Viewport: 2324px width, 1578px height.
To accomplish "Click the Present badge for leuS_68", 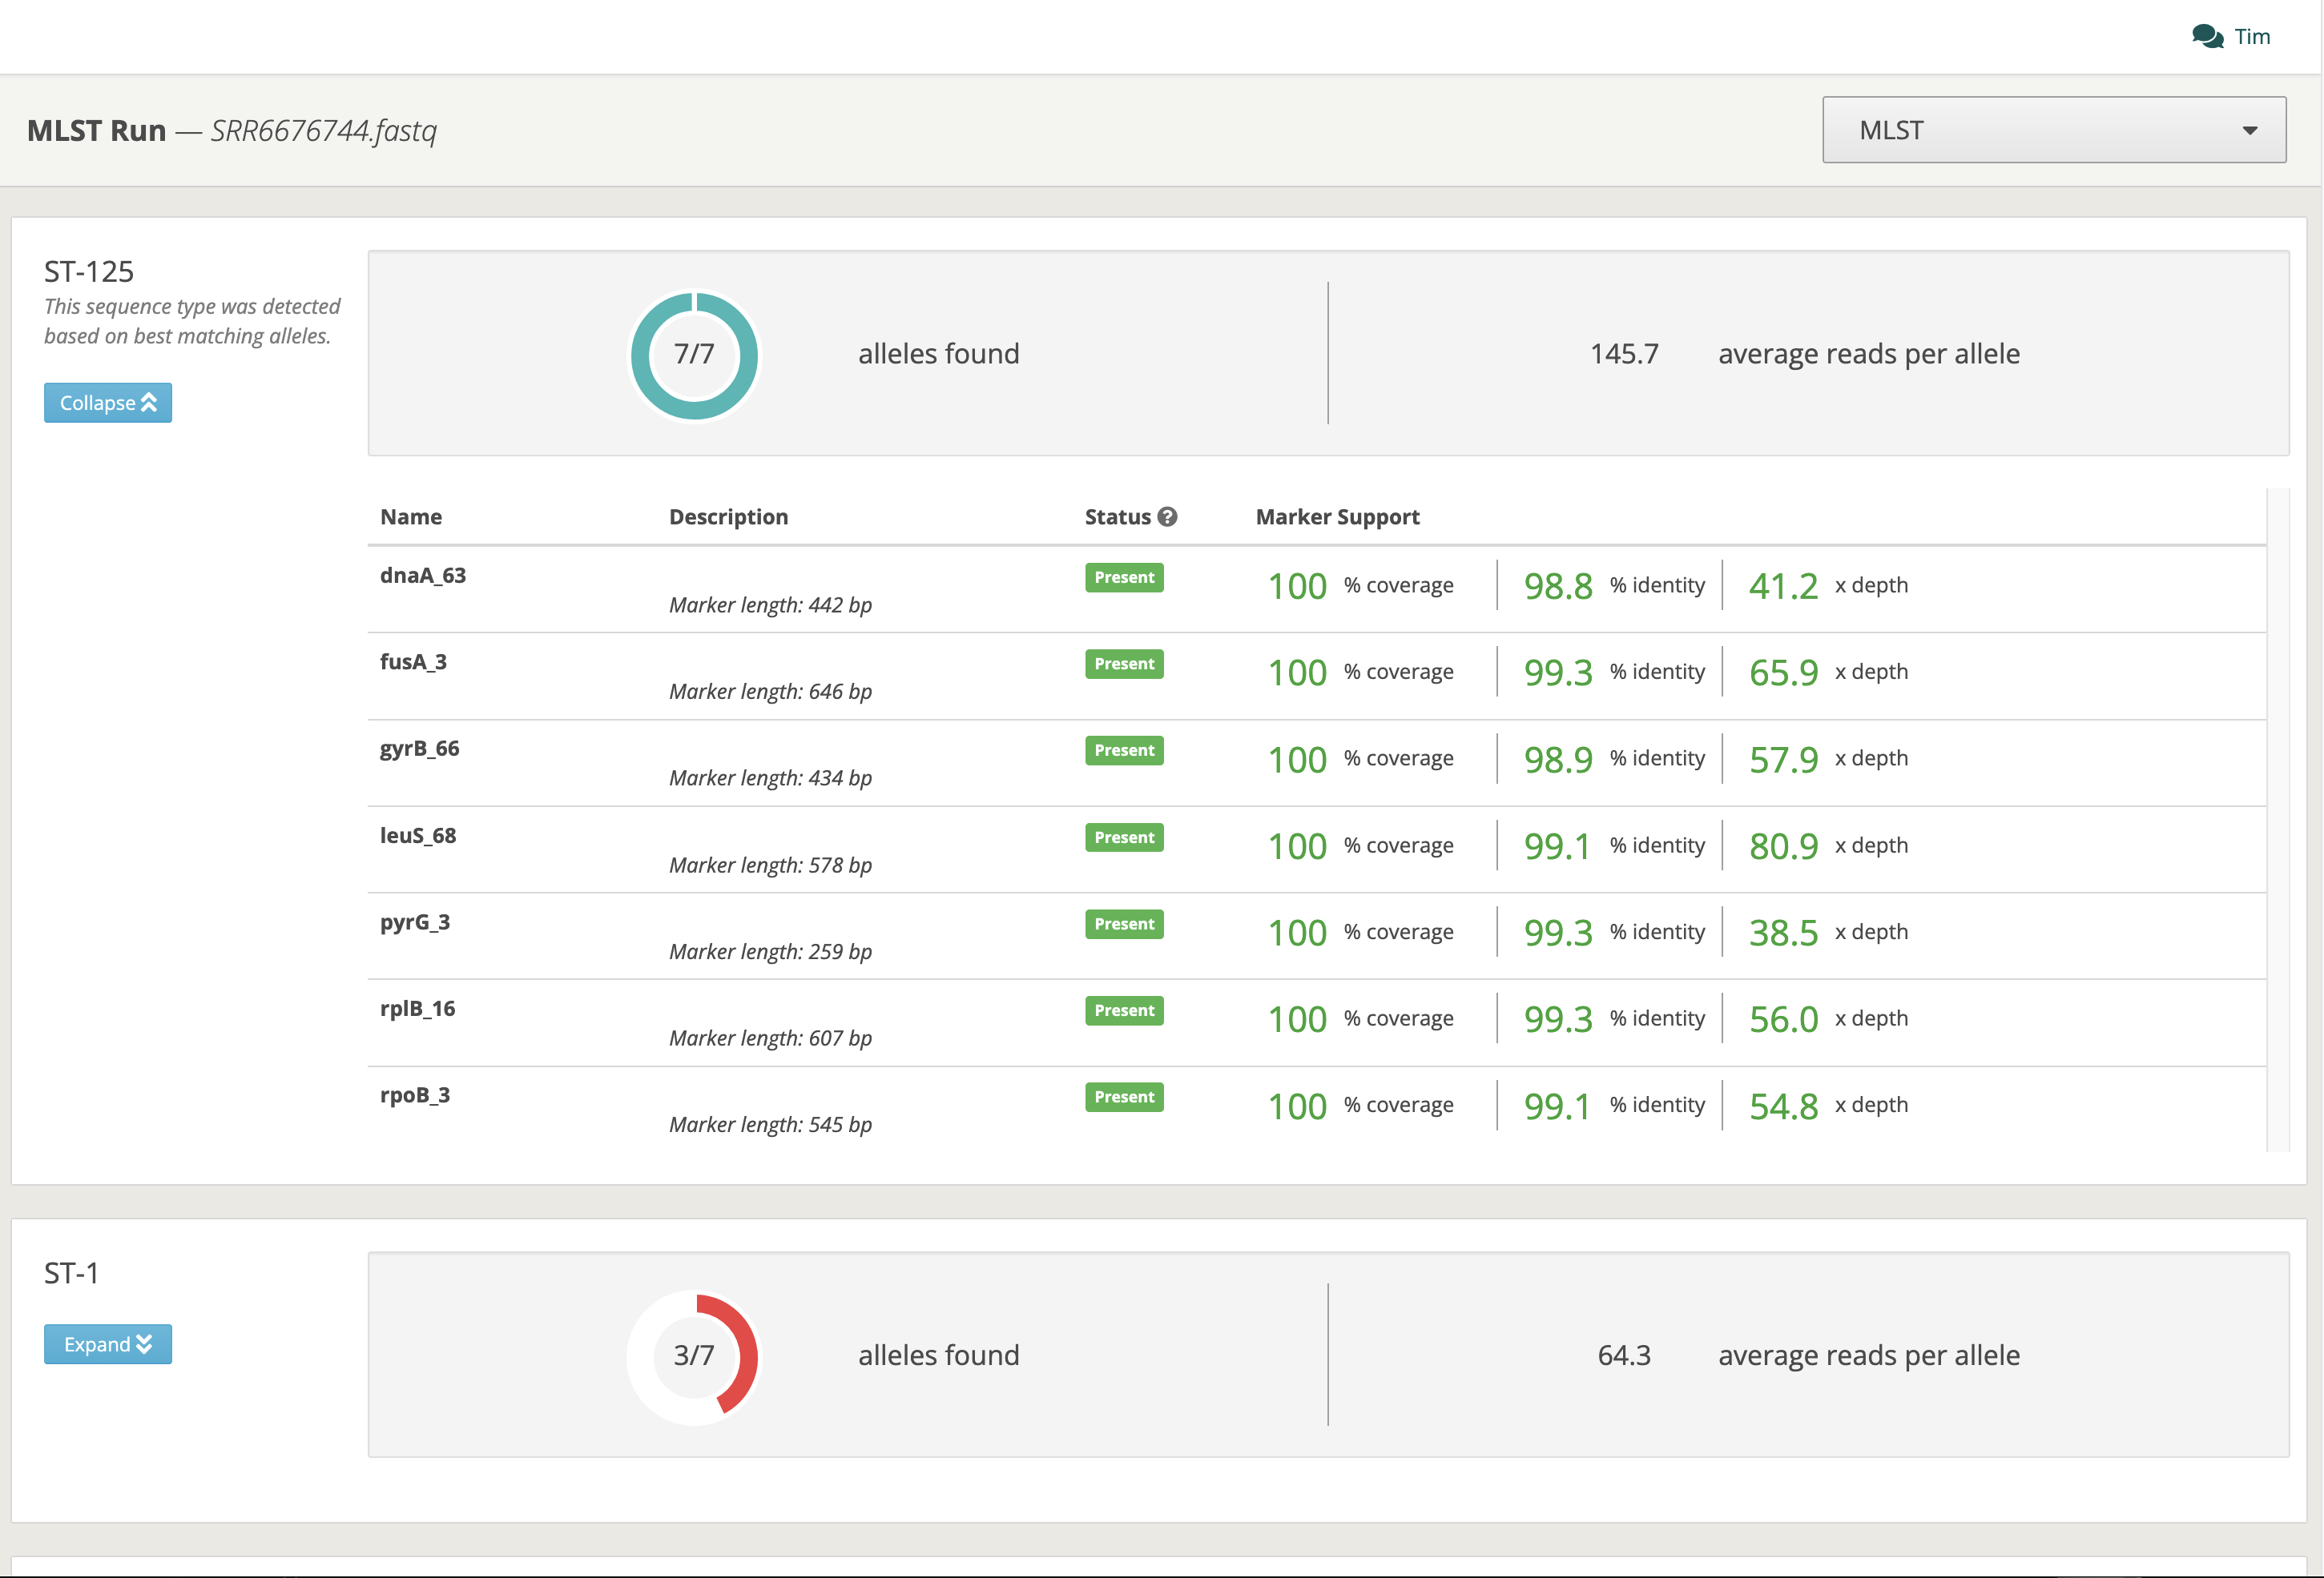I will pyautogui.click(x=1124, y=837).
